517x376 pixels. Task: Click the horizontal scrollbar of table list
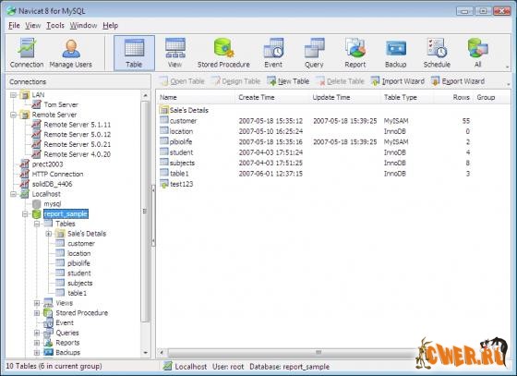[288, 353]
